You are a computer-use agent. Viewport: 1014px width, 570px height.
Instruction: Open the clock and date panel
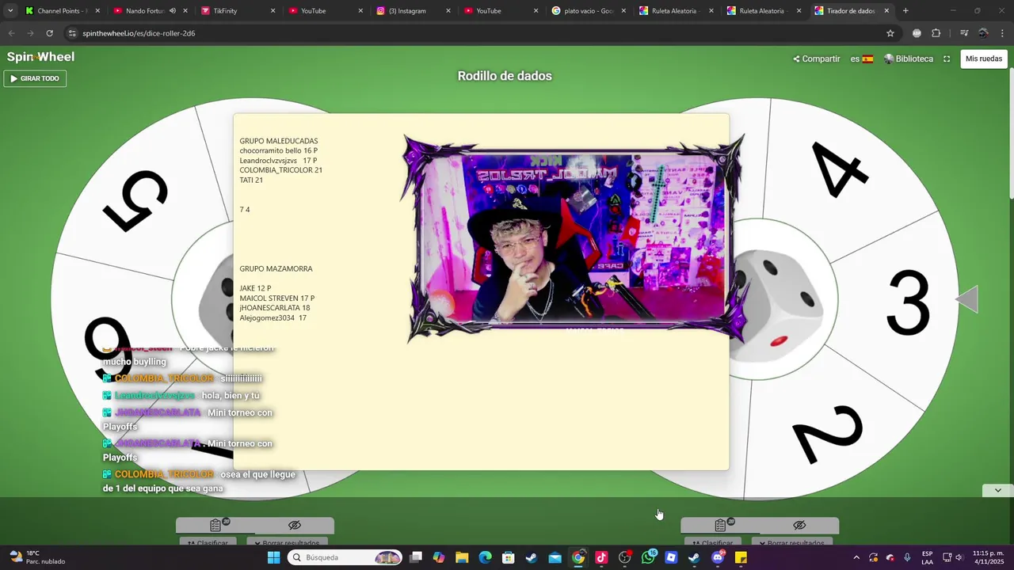pyautogui.click(x=988, y=557)
